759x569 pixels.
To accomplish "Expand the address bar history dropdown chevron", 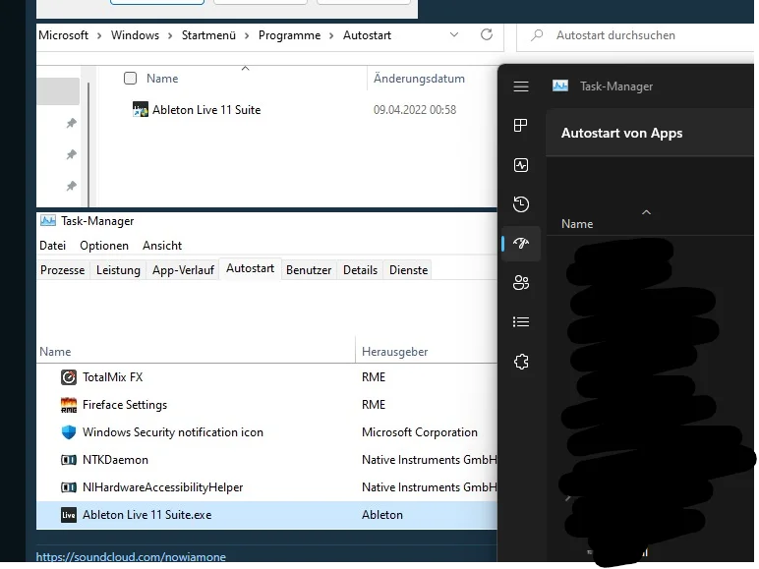I will [x=454, y=34].
